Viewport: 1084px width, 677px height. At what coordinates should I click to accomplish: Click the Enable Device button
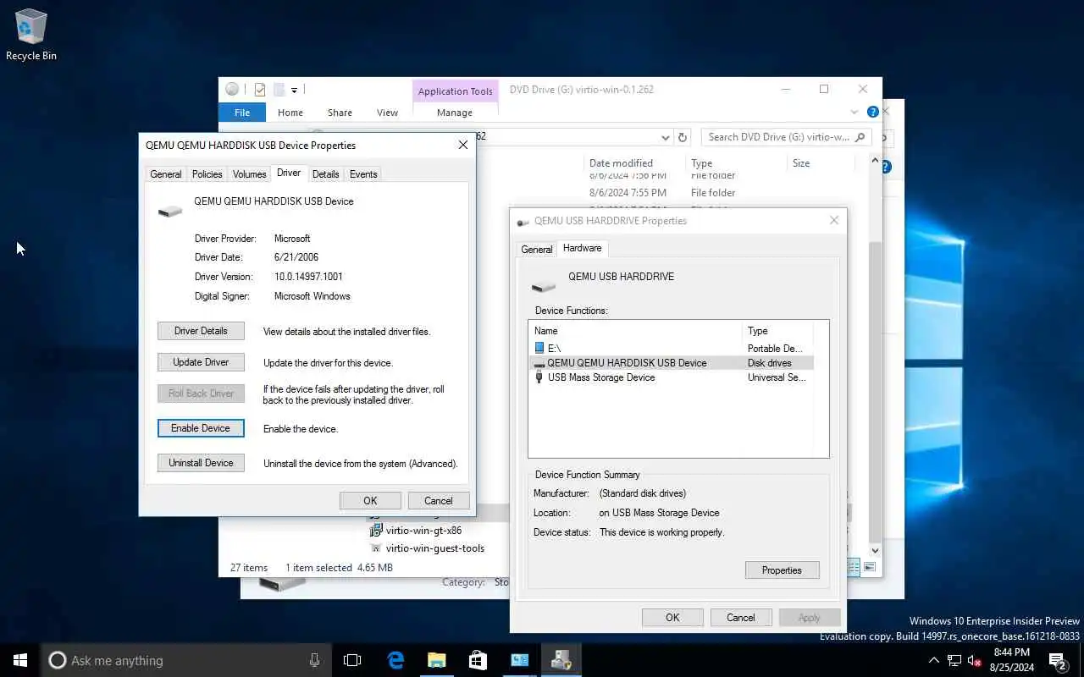[201, 428]
